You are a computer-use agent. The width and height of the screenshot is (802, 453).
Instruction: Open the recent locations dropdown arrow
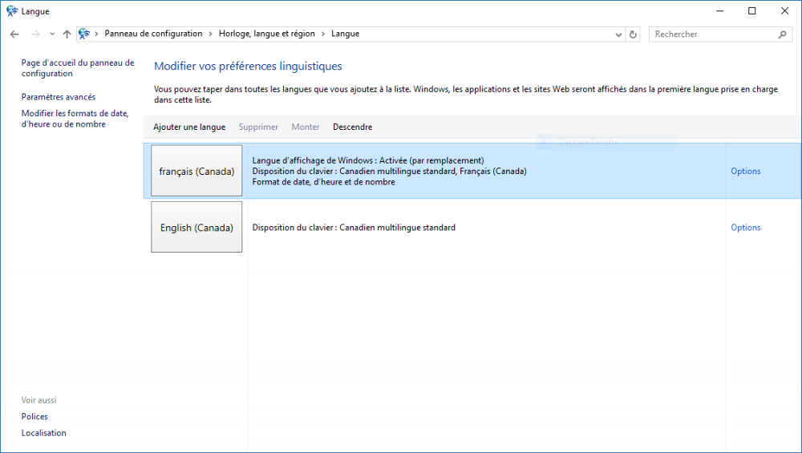click(52, 34)
